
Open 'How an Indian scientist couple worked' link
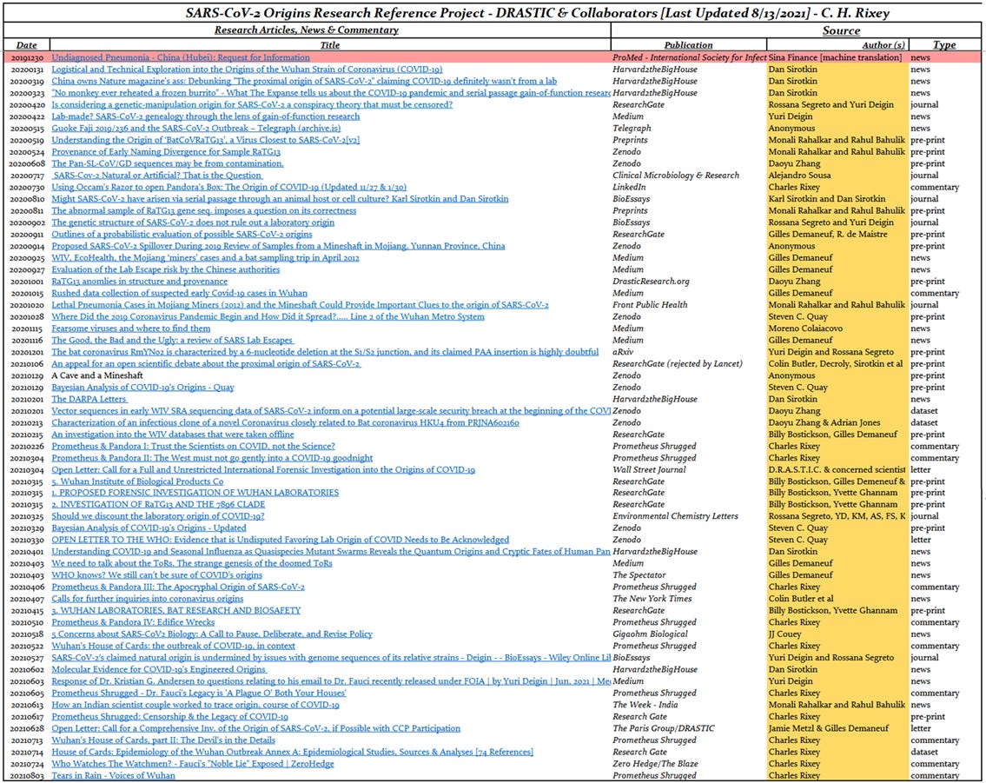pos(195,705)
